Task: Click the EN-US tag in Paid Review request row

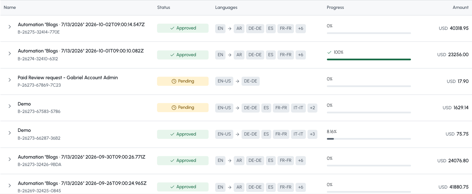Action: pos(224,81)
